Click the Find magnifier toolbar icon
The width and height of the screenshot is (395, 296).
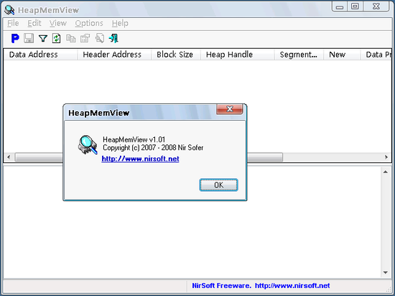100,38
